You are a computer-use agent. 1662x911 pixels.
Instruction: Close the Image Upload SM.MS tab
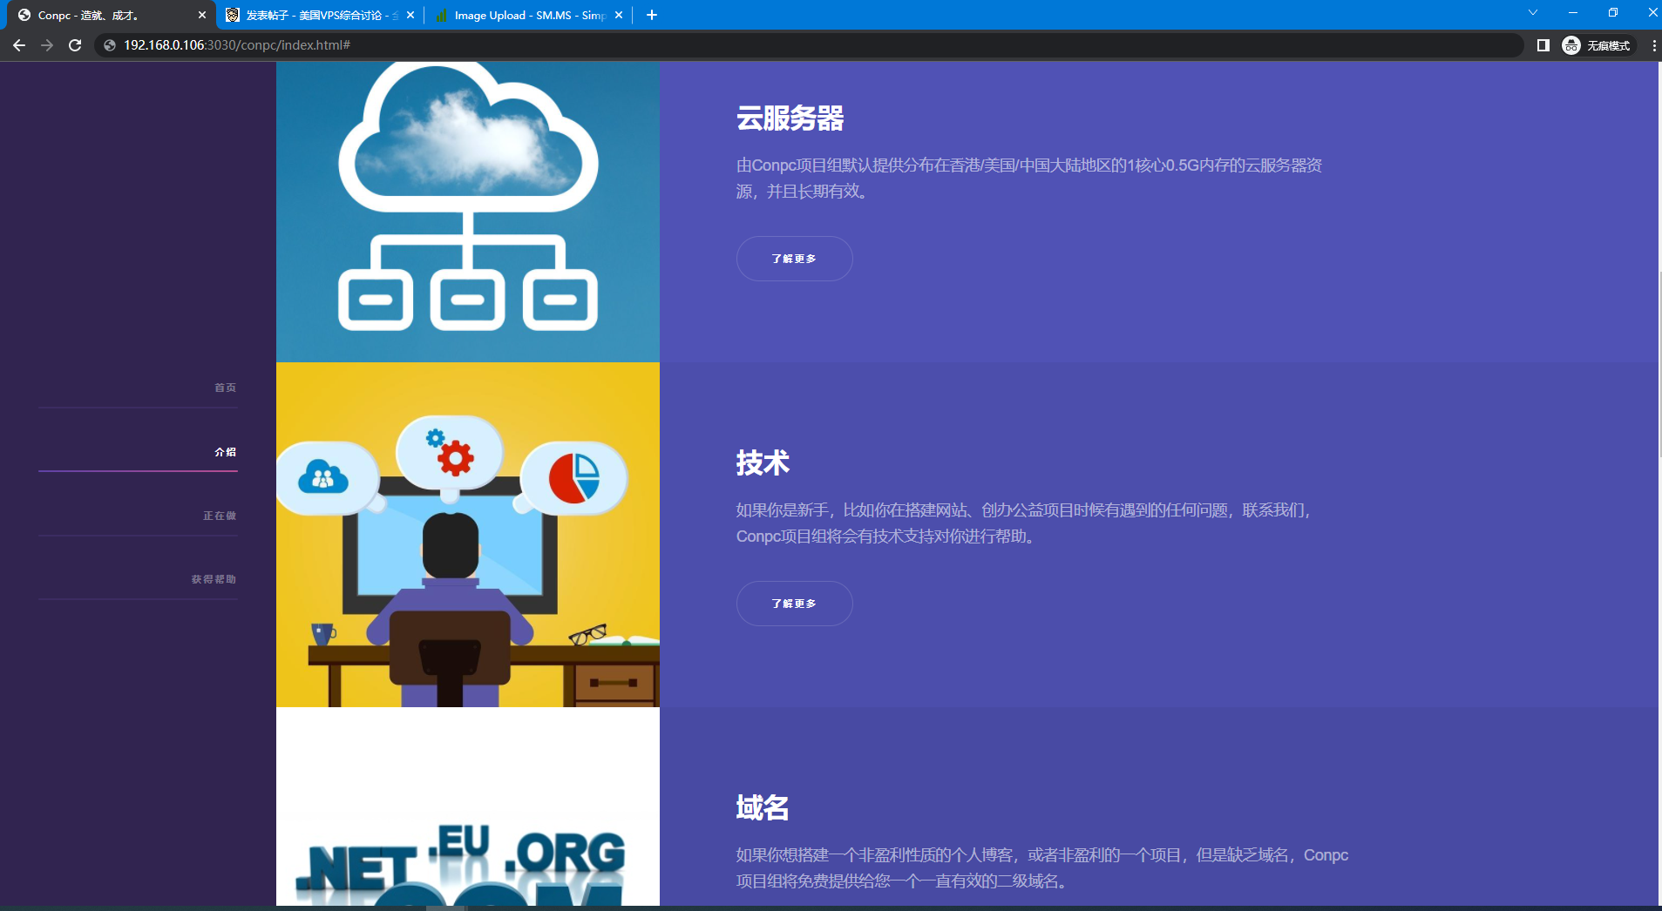click(x=619, y=15)
